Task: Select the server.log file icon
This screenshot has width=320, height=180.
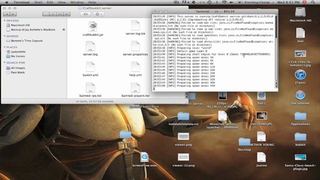Action: tap(90, 46)
